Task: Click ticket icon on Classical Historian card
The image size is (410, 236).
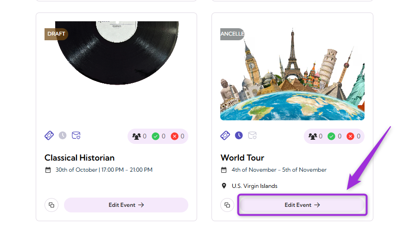Action: 49,136
